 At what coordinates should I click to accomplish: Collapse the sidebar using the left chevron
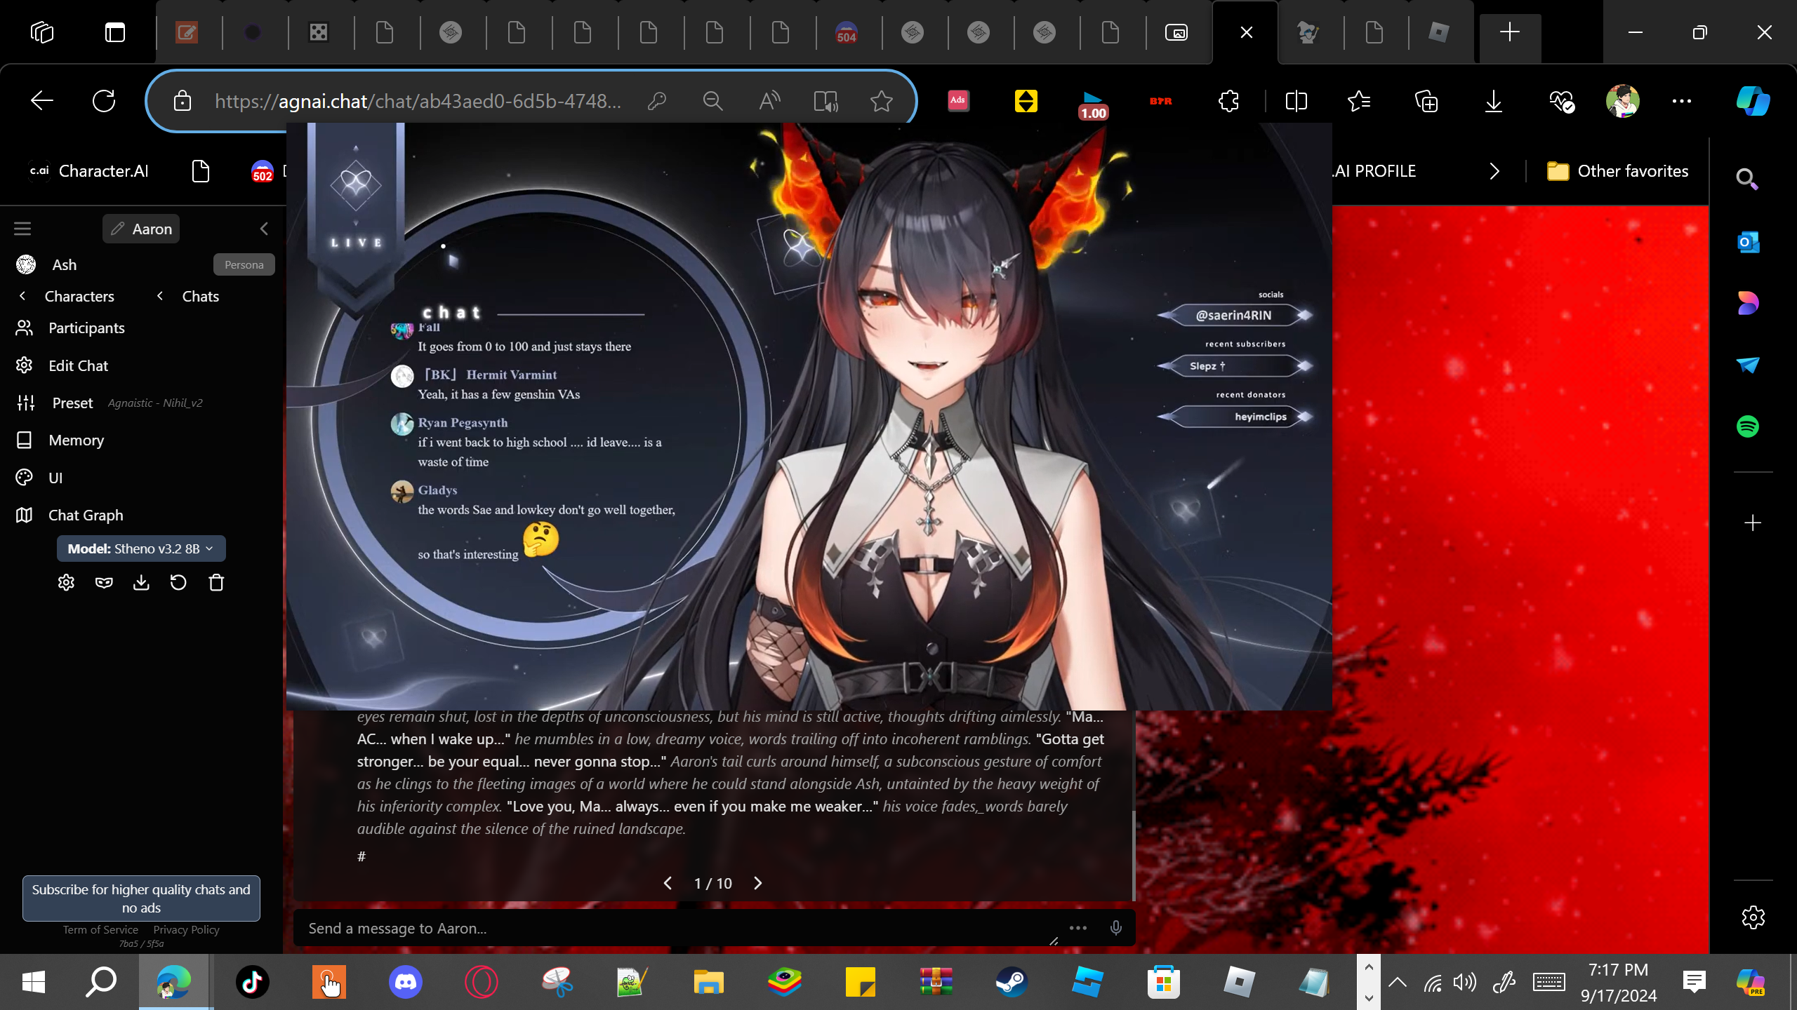coord(264,229)
